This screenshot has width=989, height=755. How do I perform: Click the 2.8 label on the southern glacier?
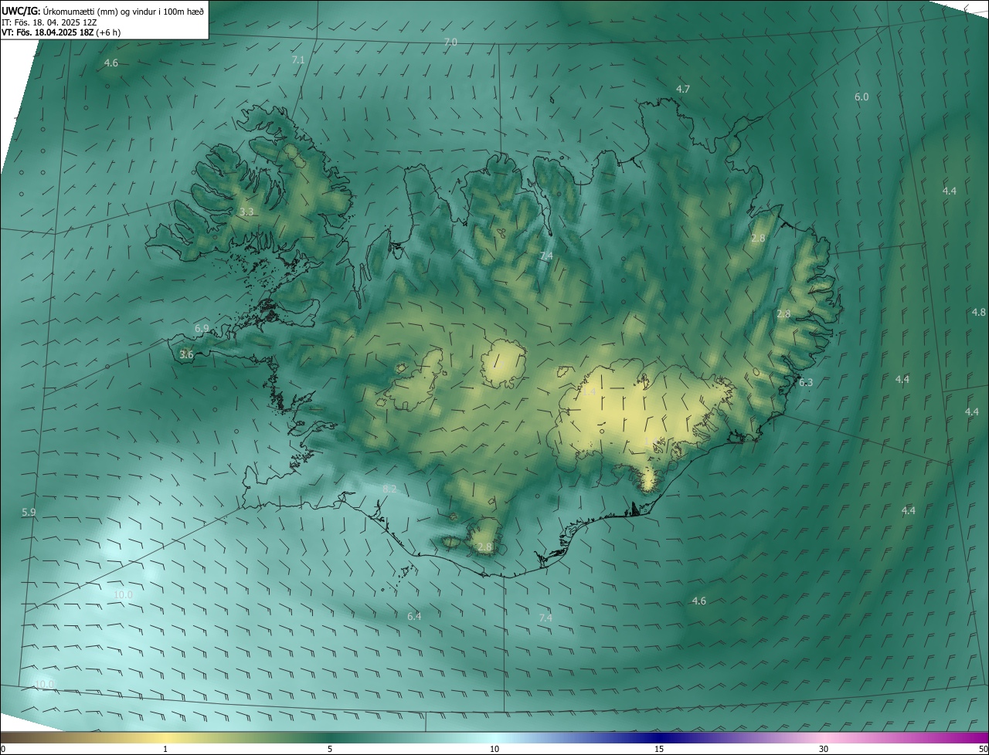coord(484,547)
